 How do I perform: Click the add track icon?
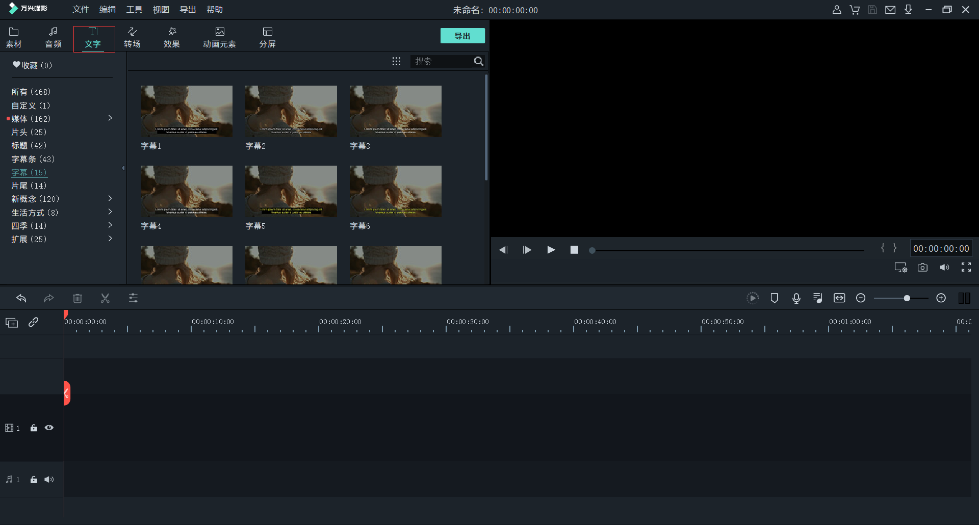(12, 323)
